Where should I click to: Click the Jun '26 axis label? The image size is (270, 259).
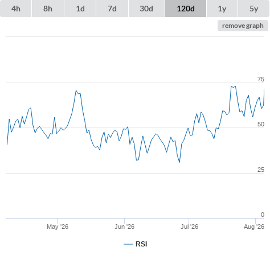[x=124, y=227]
